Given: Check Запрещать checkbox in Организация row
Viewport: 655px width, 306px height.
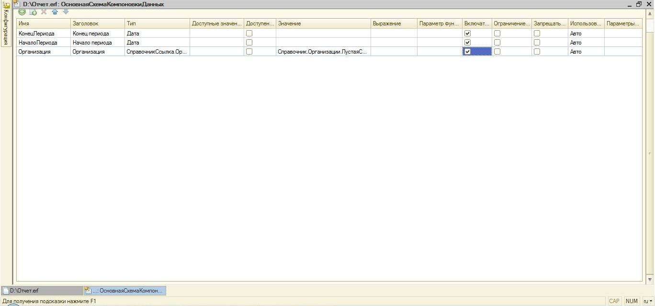Looking at the screenshot, I should (537, 52).
